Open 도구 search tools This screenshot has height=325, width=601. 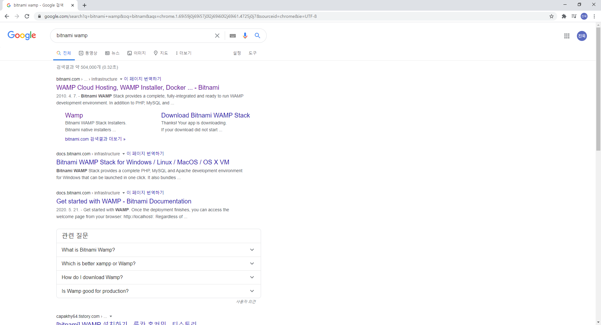coord(253,53)
